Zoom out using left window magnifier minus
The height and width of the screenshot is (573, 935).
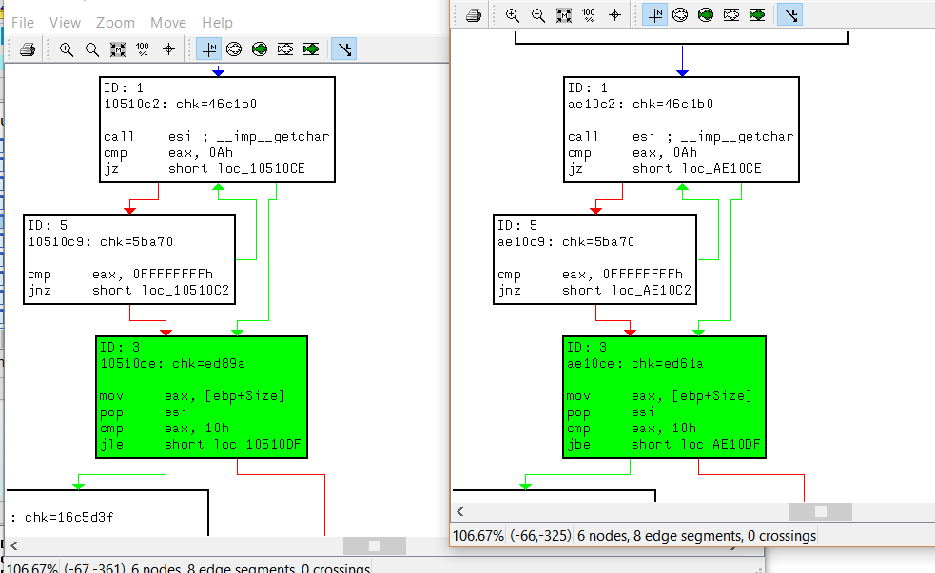pos(92,49)
